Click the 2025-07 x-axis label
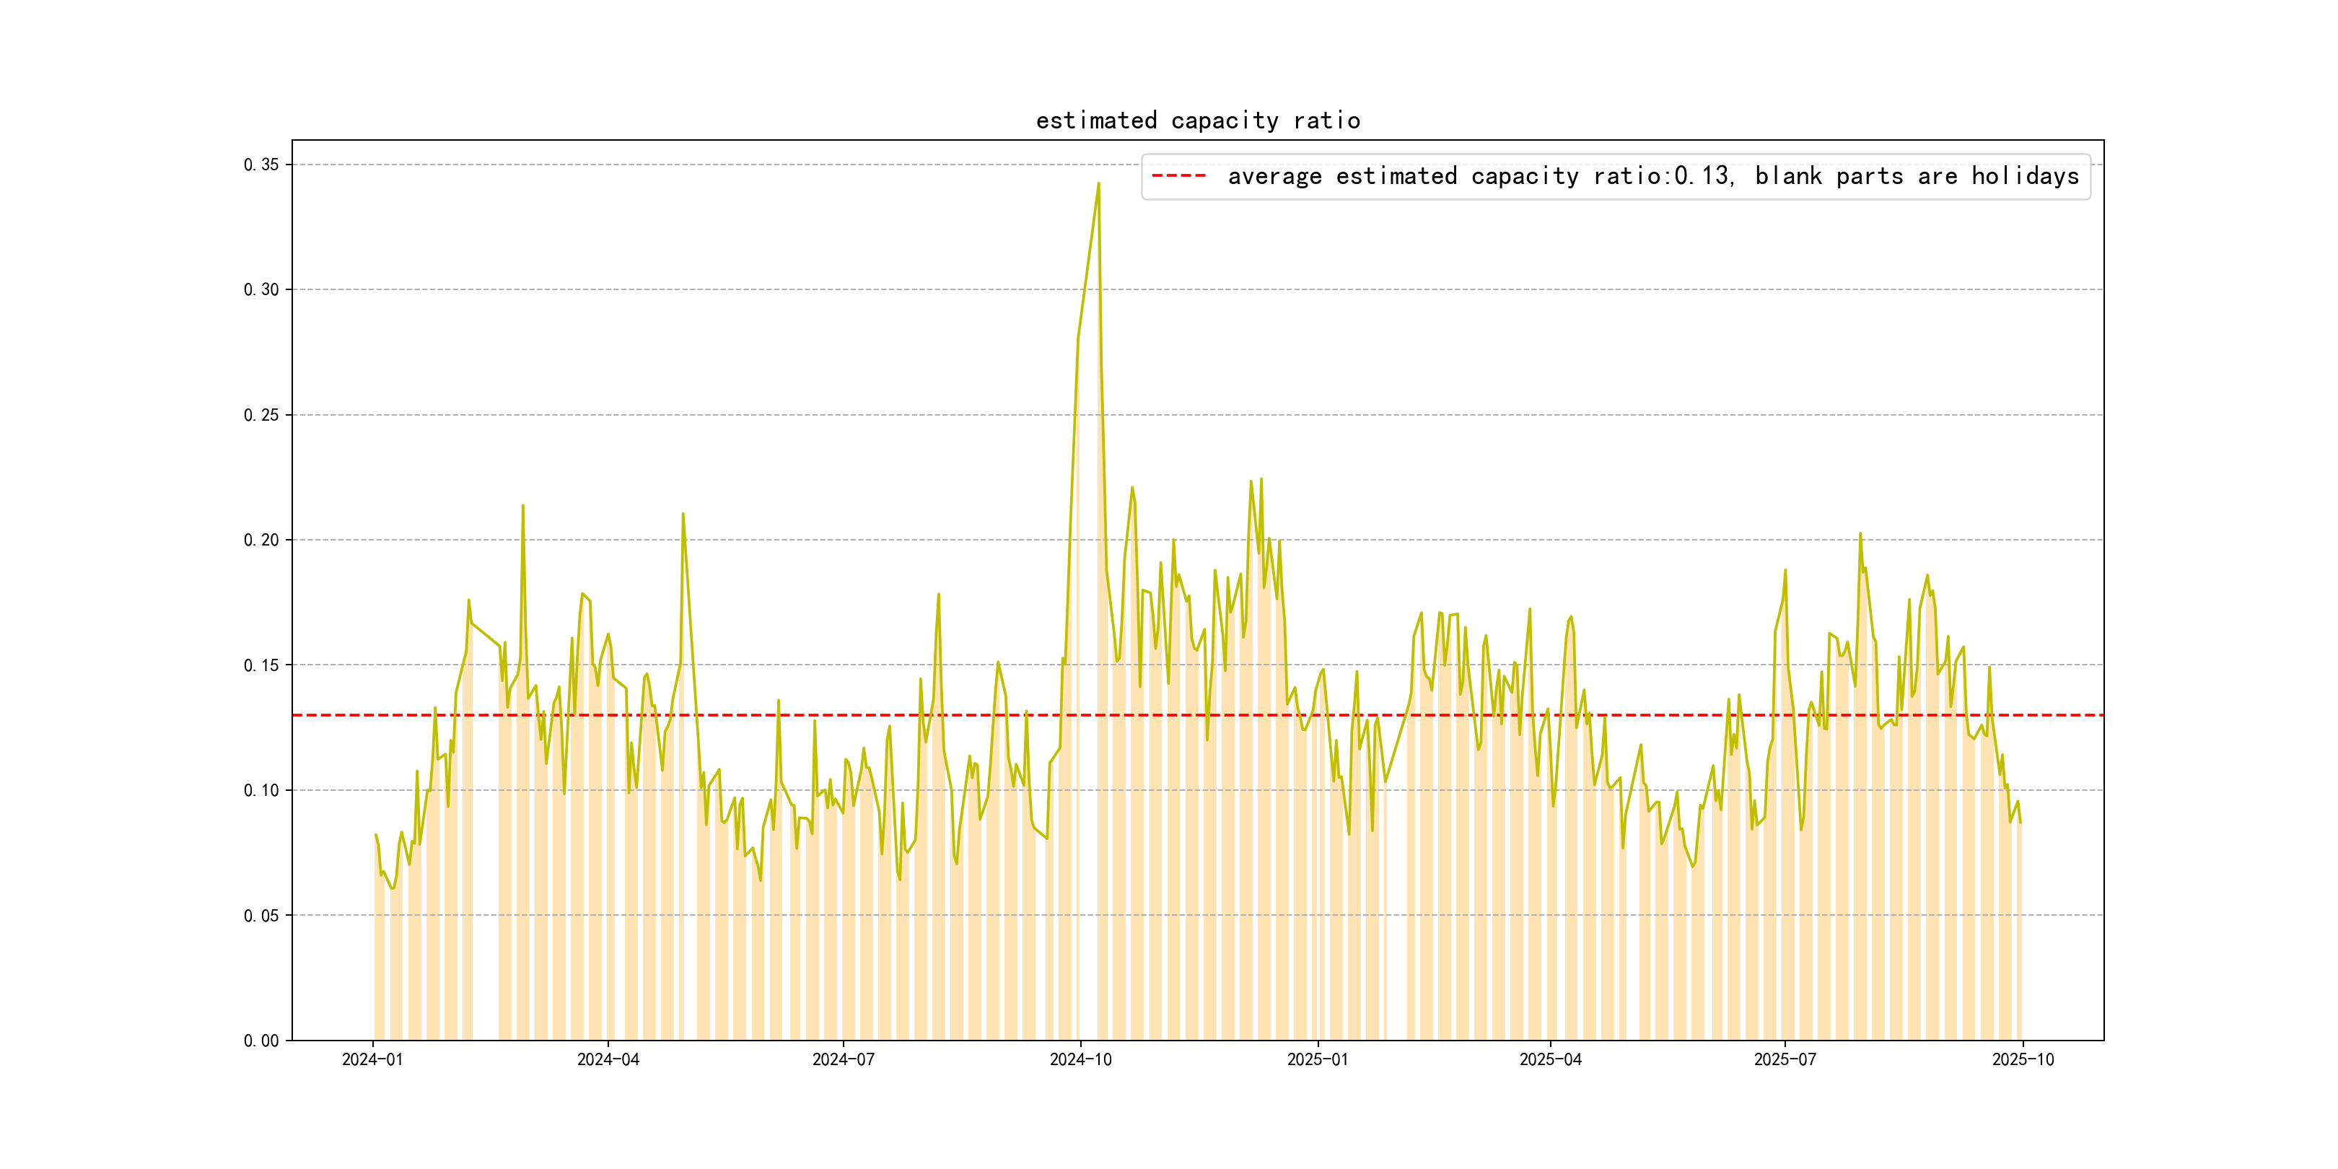 tap(1785, 1059)
